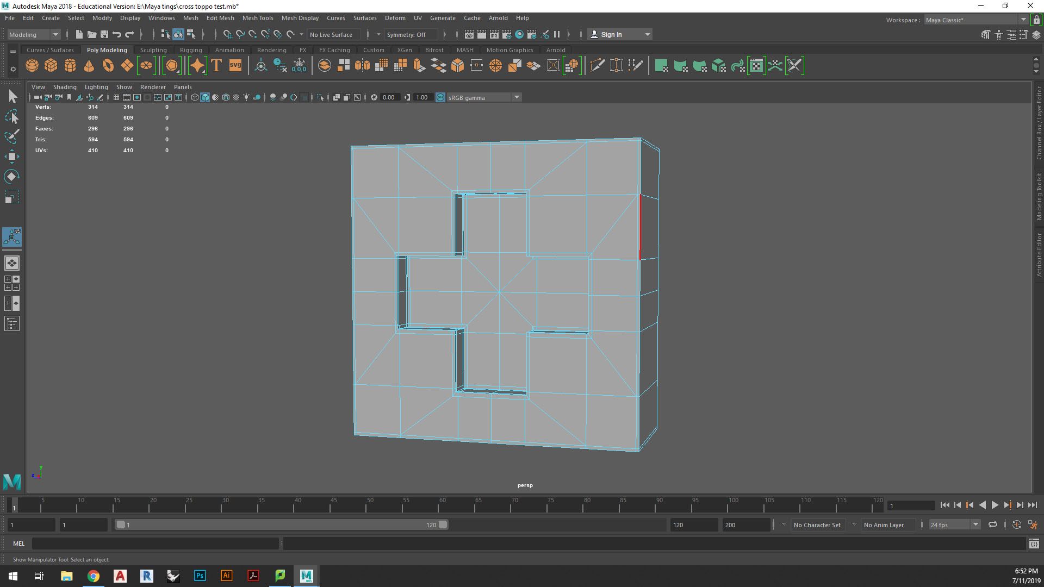Play the animation forwards

coord(995,505)
